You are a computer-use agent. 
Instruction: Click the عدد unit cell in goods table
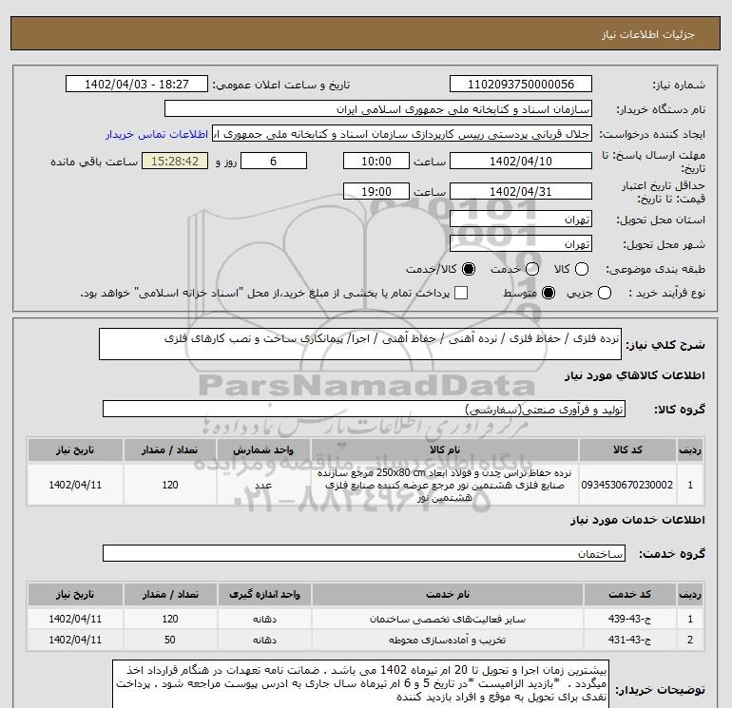pos(263,485)
